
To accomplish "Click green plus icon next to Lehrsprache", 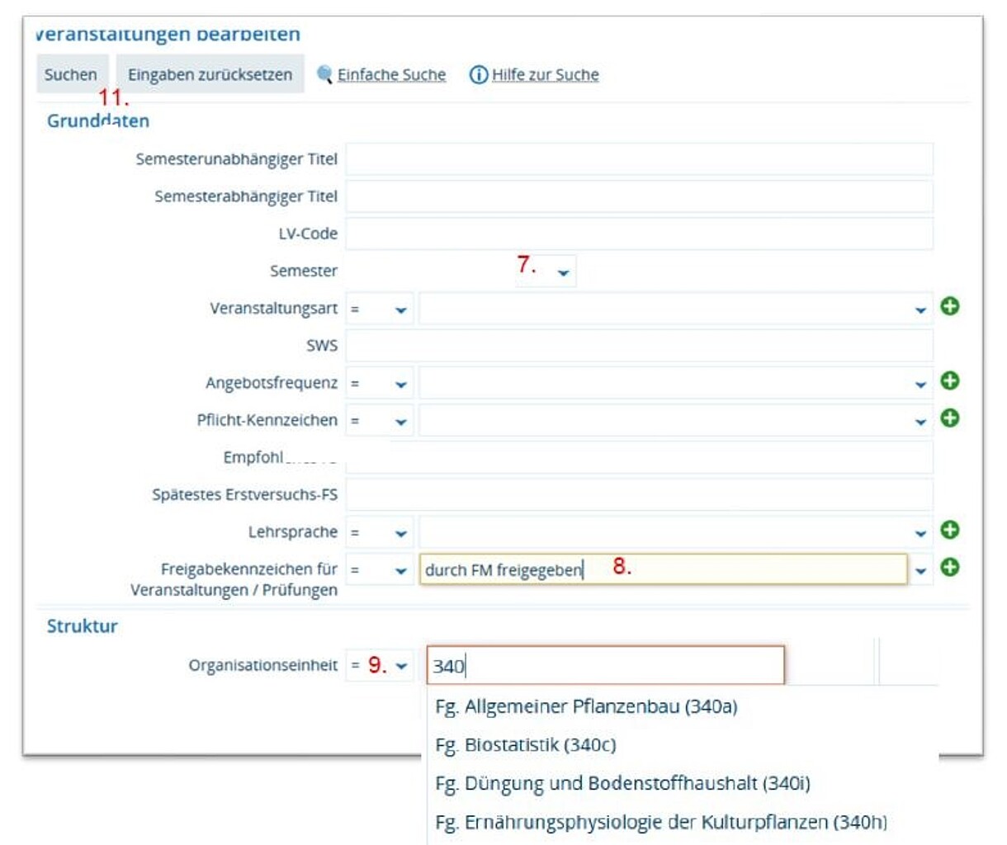I will click(x=950, y=530).
